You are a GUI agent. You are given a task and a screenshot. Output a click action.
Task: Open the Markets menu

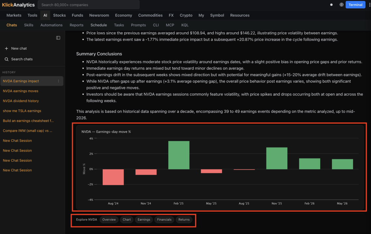pos(14,15)
